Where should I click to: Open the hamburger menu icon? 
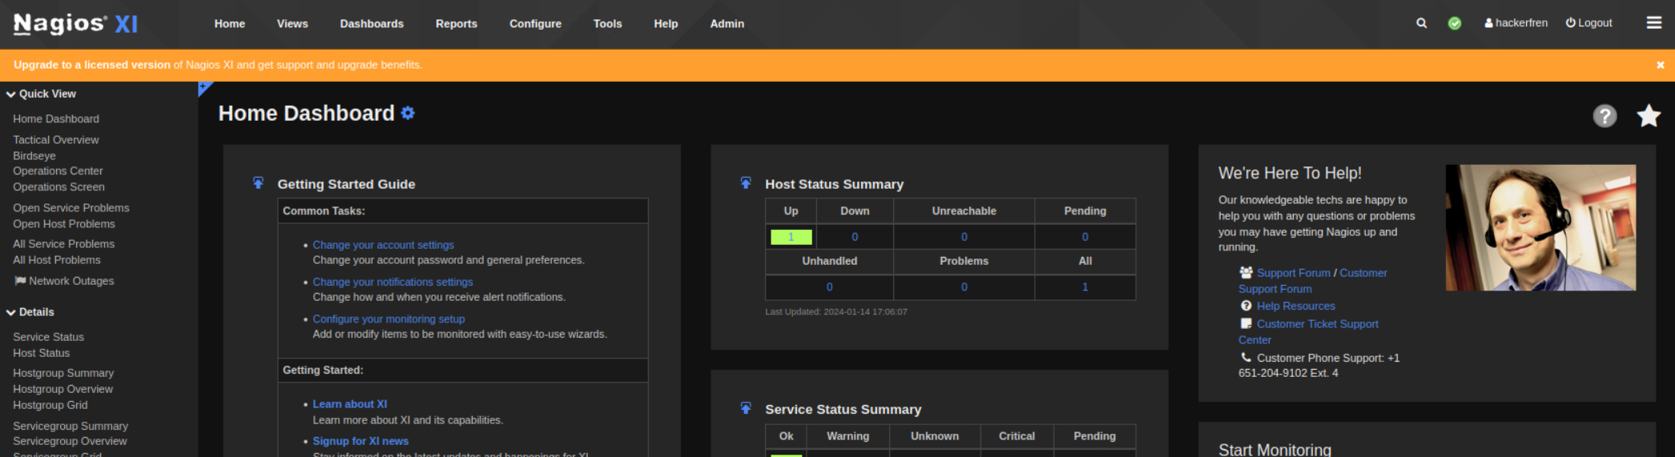(1653, 23)
